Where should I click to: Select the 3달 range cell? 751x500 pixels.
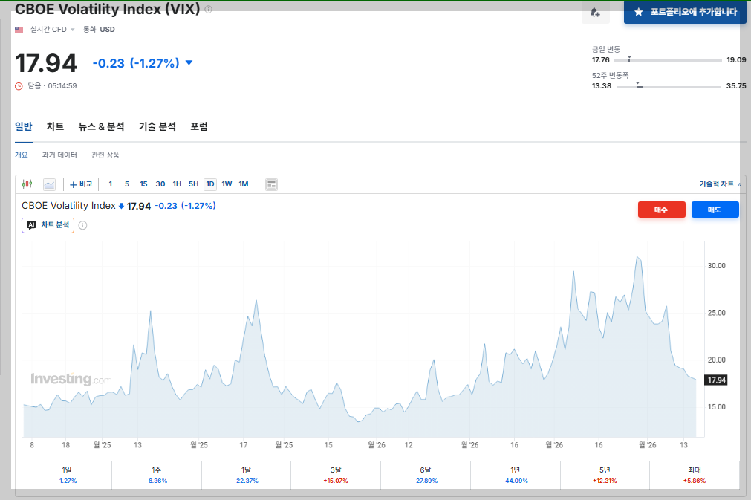(336, 475)
